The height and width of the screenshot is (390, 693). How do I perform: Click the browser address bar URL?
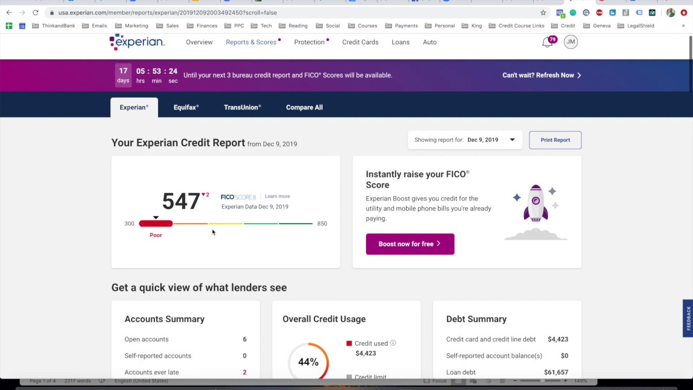[168, 12]
